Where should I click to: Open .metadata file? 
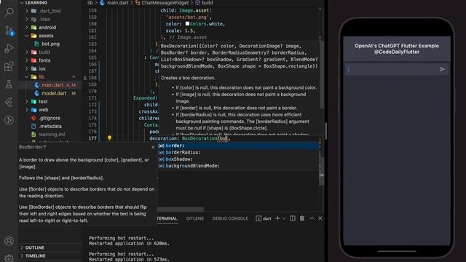click(x=50, y=126)
